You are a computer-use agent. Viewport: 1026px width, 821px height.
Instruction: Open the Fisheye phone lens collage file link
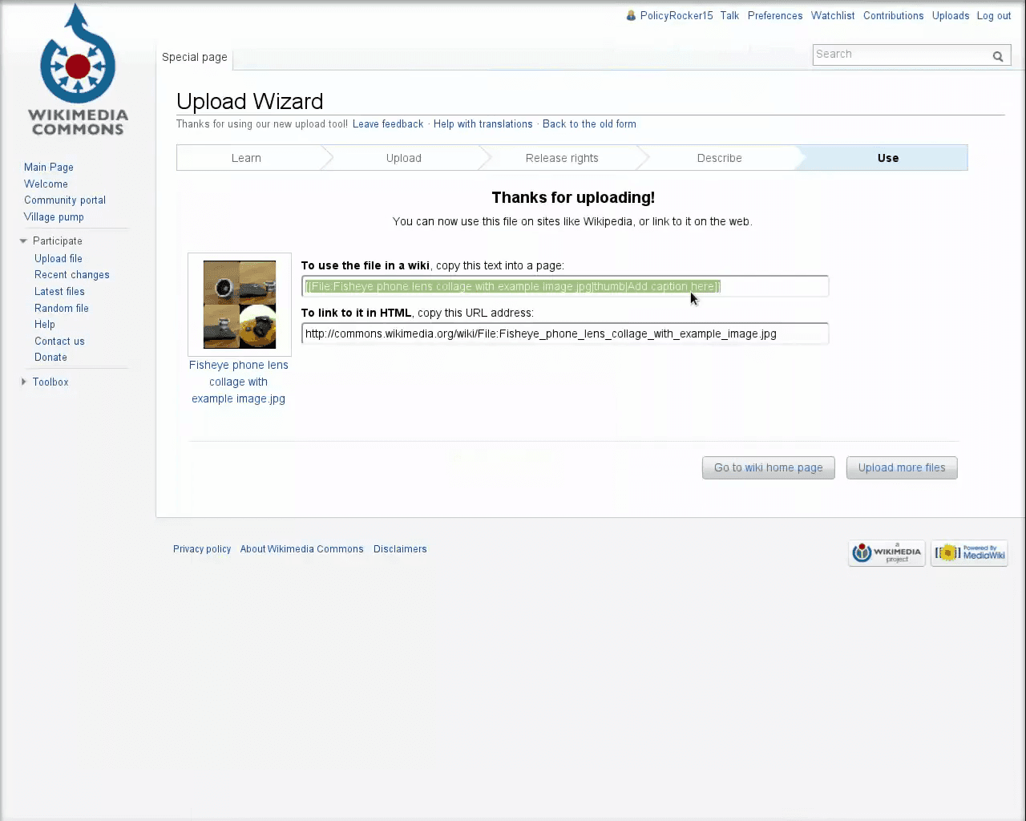point(238,382)
